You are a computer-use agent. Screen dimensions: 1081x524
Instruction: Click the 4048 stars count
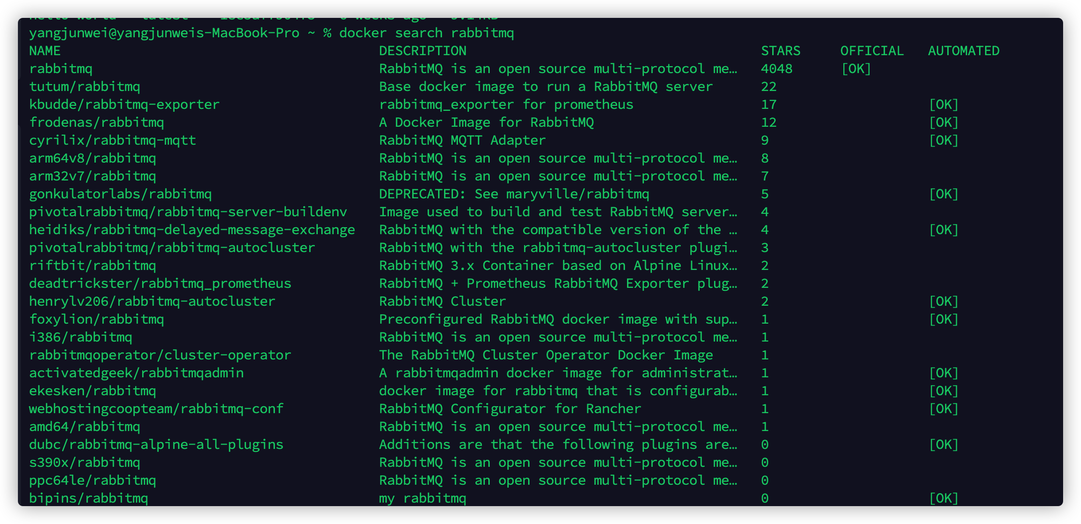(777, 69)
